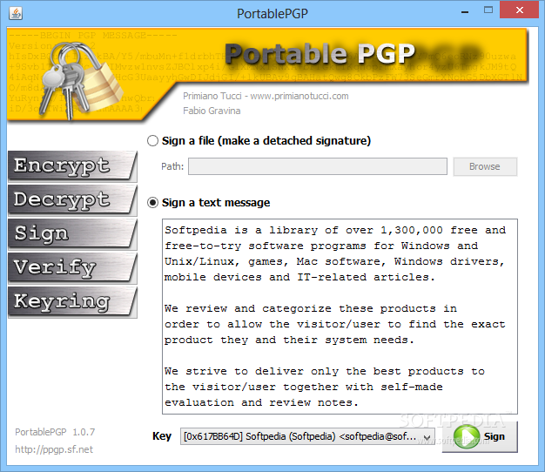Open the Keyring section
The height and width of the screenshot is (472, 545).
click(x=72, y=302)
